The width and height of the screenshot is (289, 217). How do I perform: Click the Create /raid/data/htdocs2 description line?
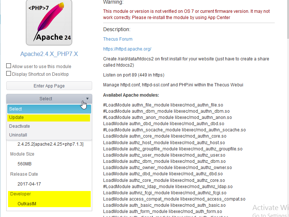(186, 62)
